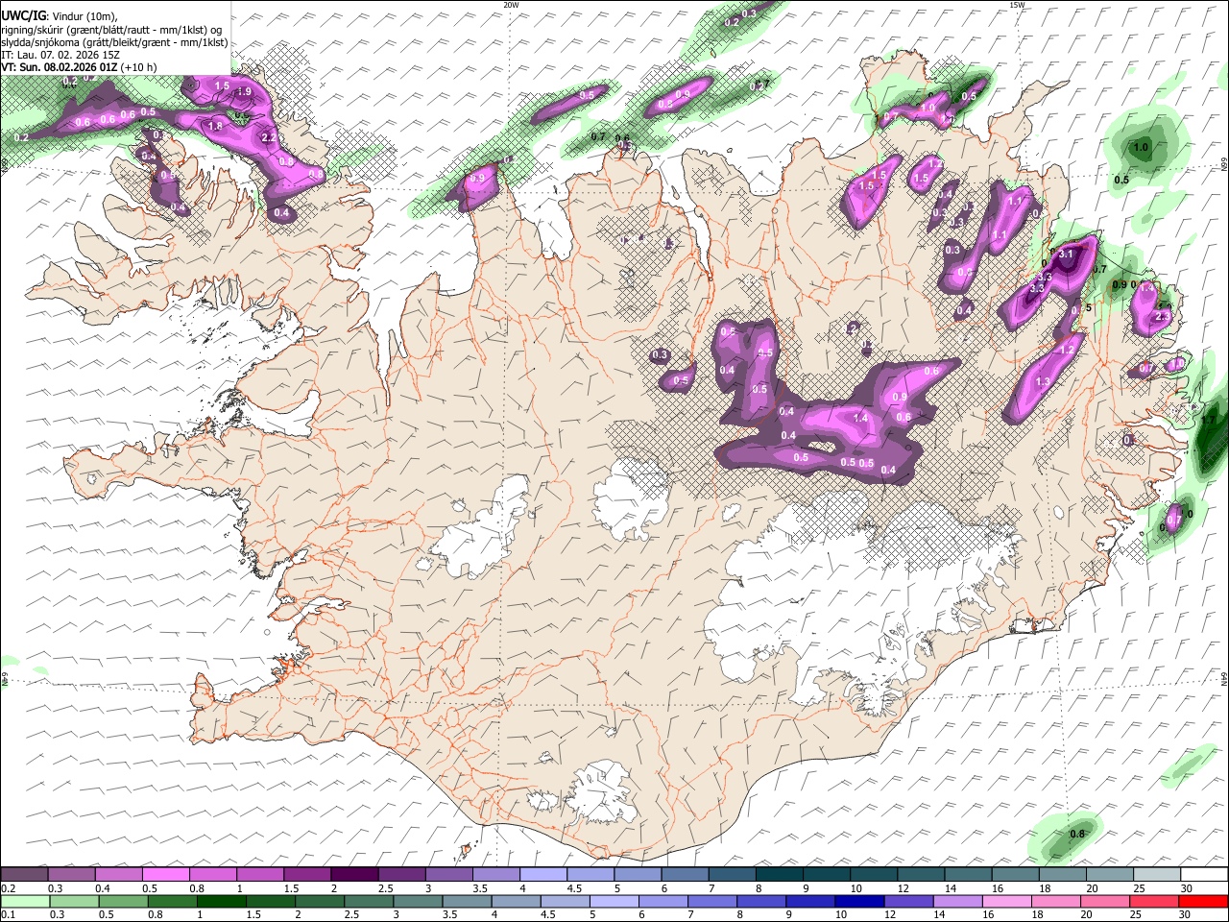Select the orchid snow swatch between 0.4 and 0.5
1229x922 pixels.
tap(119, 875)
